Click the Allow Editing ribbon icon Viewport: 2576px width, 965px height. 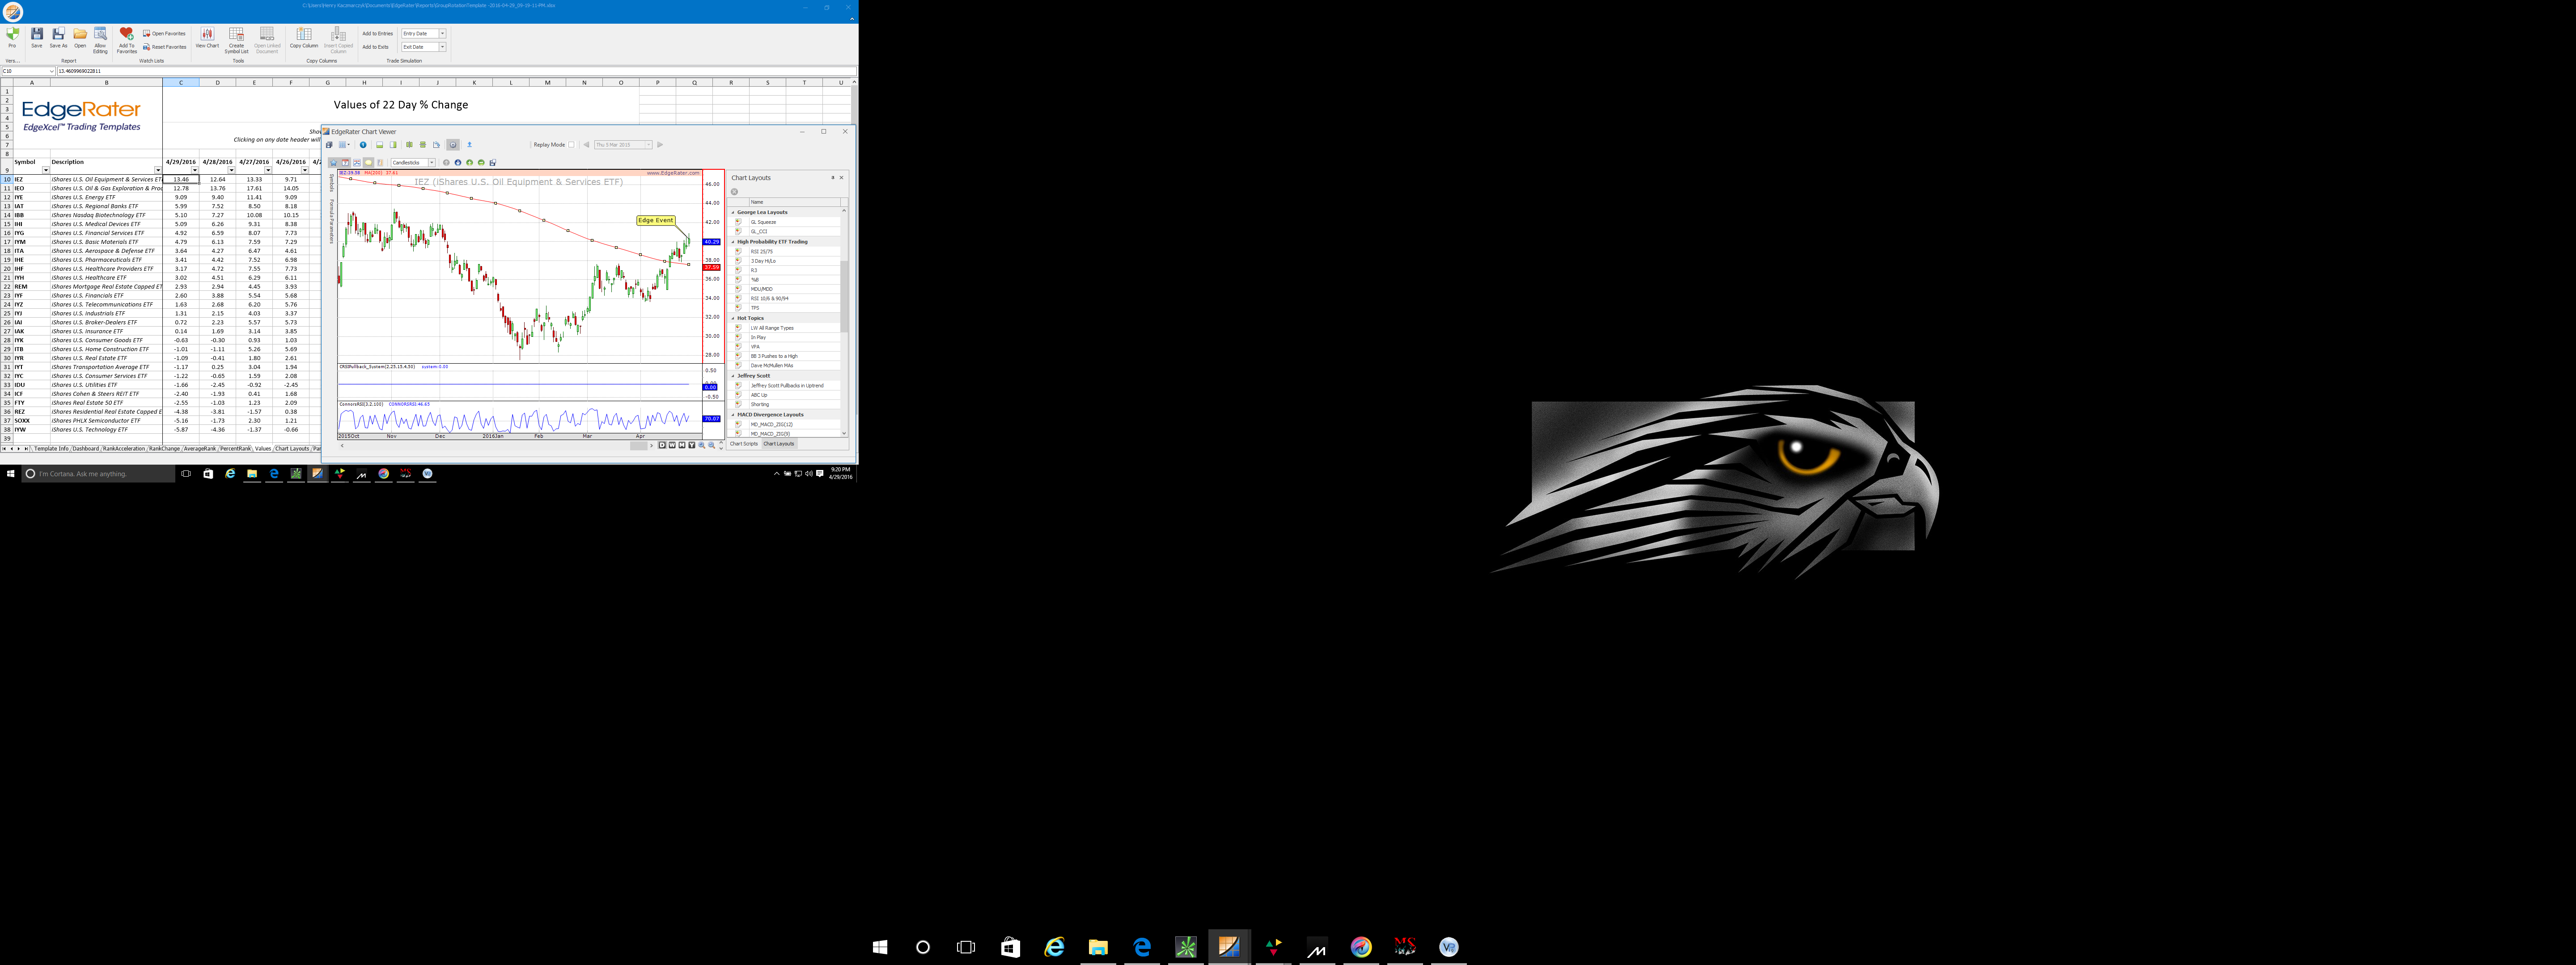100,34
